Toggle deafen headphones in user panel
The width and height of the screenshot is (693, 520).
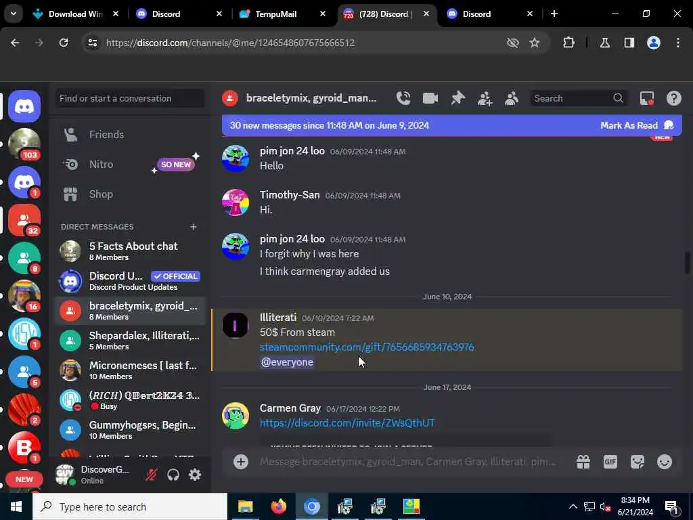[x=173, y=475]
